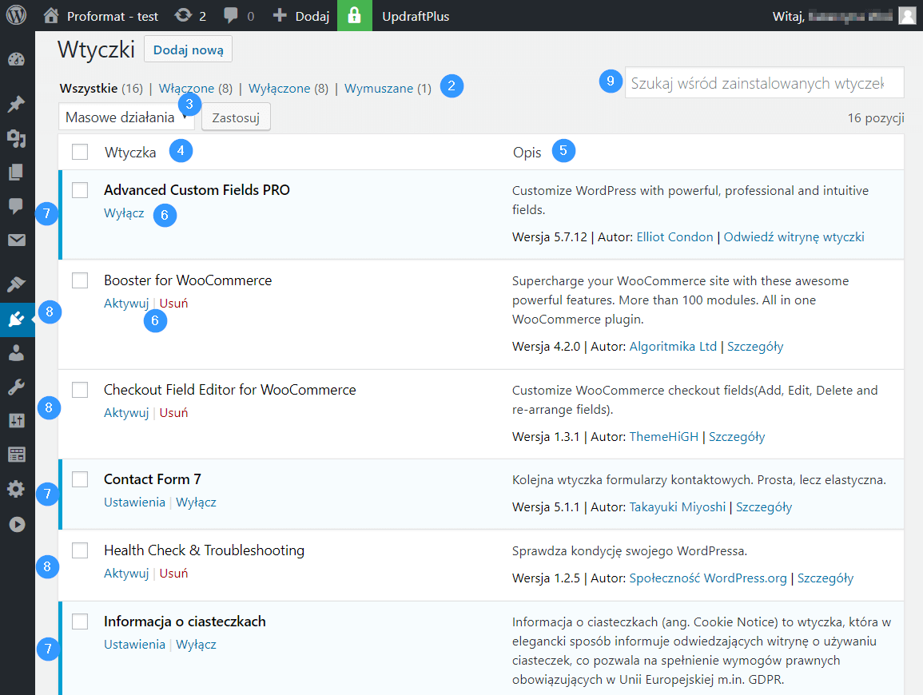Viewport: 923px width, 695px height.
Task: Open the comments bubble in the admin bar
Action: [231, 15]
